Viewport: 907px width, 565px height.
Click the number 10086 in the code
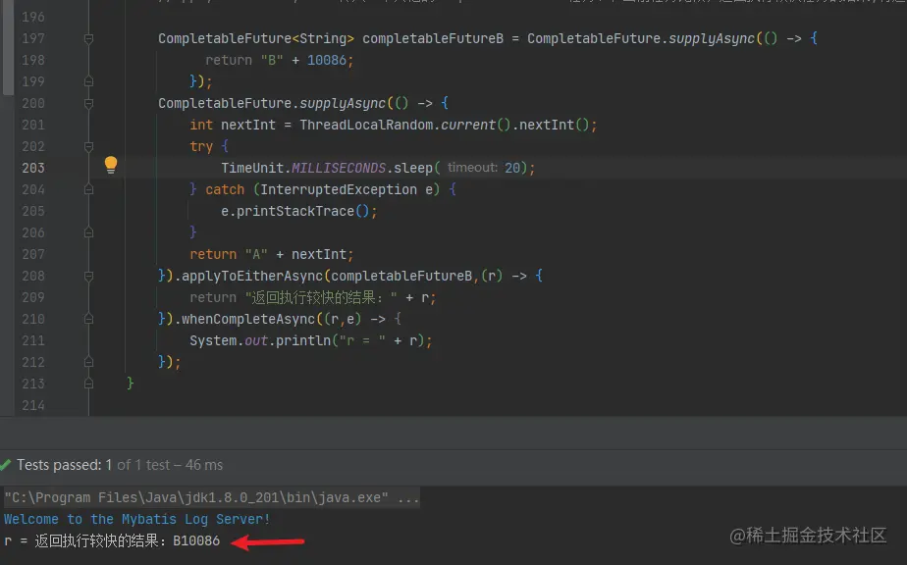click(x=326, y=60)
